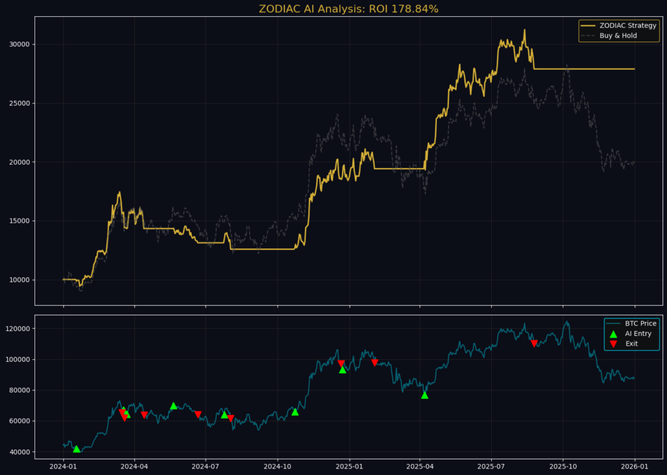Select the red exit marker in June 2024

pos(198,414)
